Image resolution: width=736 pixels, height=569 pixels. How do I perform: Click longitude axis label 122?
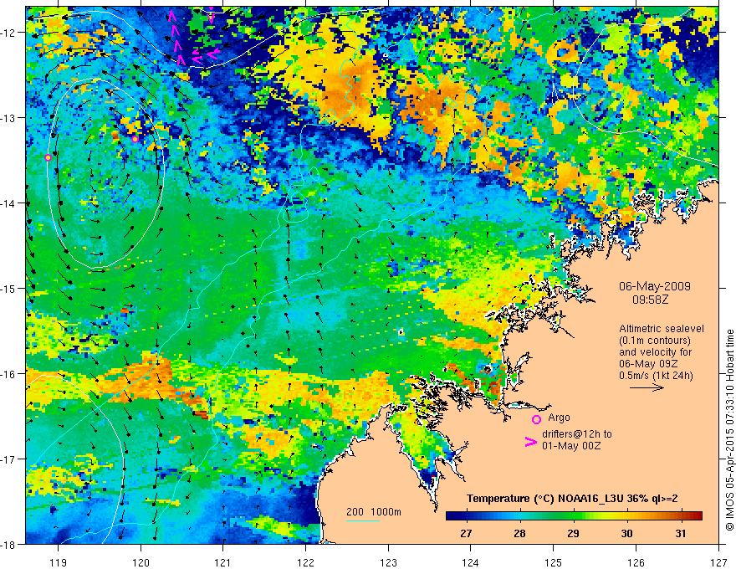[x=305, y=562]
